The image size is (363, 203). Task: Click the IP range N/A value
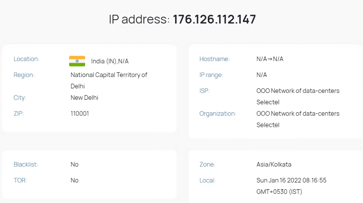[262, 75]
